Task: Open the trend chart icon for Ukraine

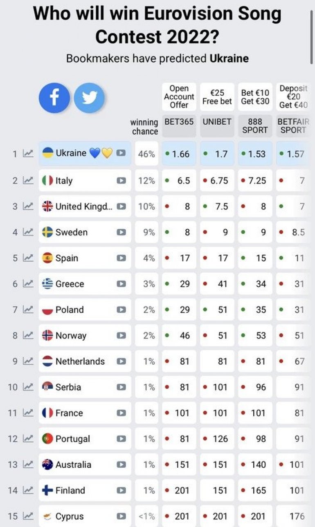Action: click(x=28, y=154)
